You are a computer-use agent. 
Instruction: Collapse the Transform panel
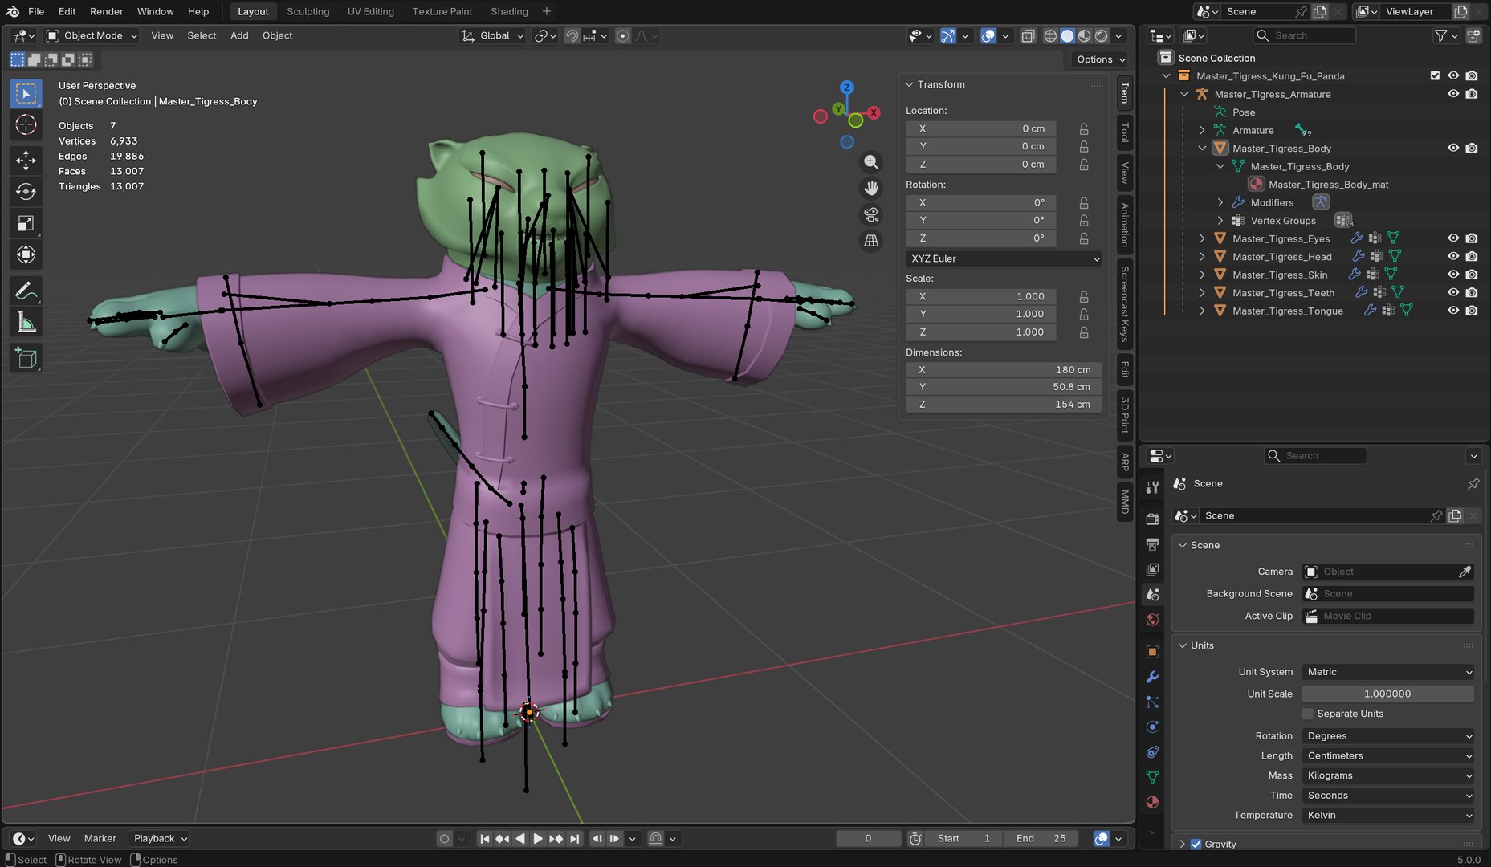(x=910, y=84)
